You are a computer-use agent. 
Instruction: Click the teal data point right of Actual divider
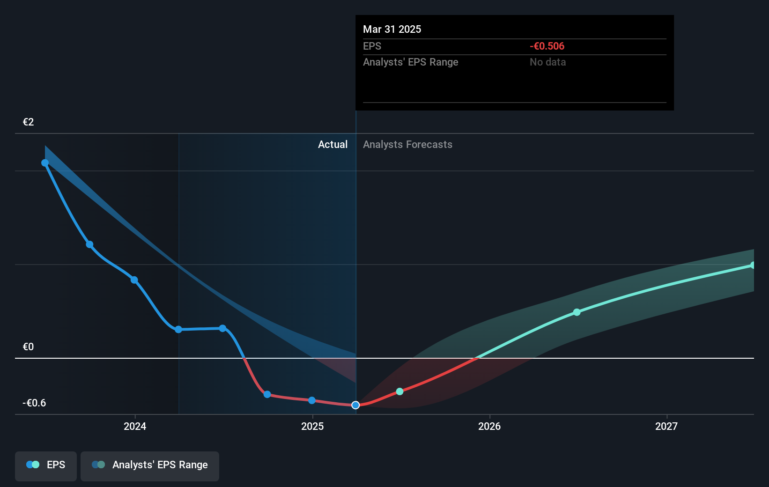(x=399, y=391)
